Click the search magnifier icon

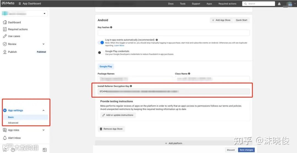pos(246,4)
